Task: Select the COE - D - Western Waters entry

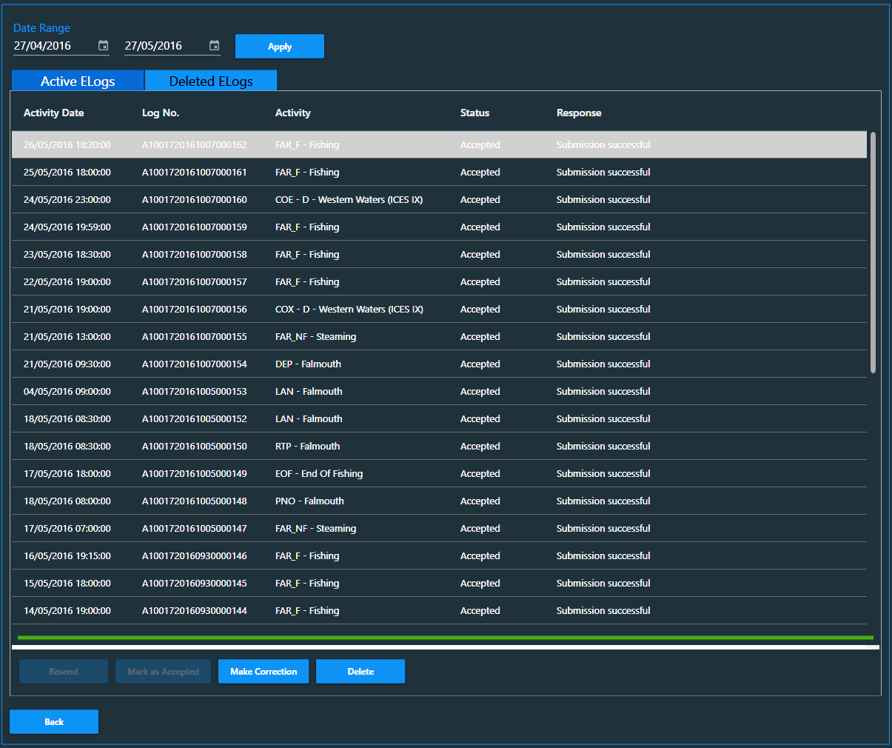Action: pos(439,200)
